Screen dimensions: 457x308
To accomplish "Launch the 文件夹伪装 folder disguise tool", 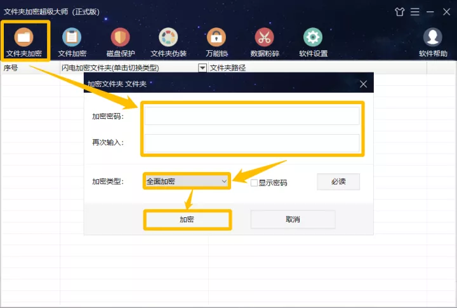I will pos(168,42).
